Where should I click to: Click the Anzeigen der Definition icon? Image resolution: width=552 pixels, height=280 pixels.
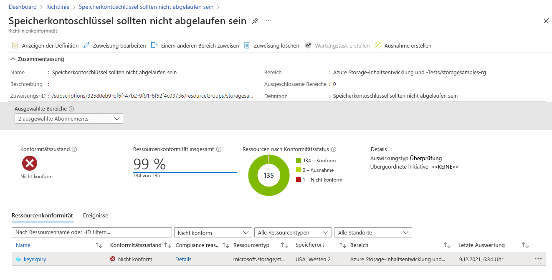[15, 45]
